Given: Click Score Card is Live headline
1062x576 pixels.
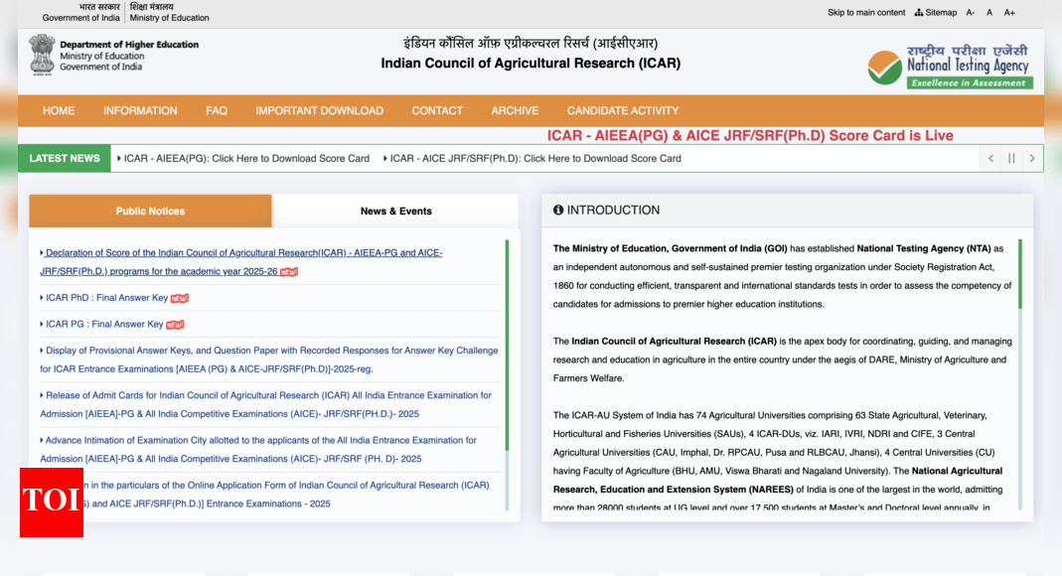Looking at the screenshot, I should pos(750,135).
